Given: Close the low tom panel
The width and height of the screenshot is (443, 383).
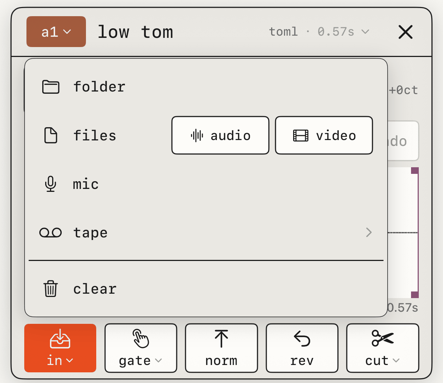Looking at the screenshot, I should [x=406, y=32].
